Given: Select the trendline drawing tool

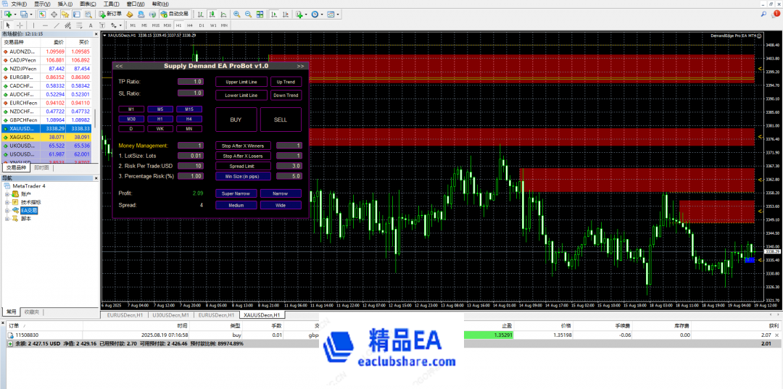Looking at the screenshot, I should click(x=56, y=25).
